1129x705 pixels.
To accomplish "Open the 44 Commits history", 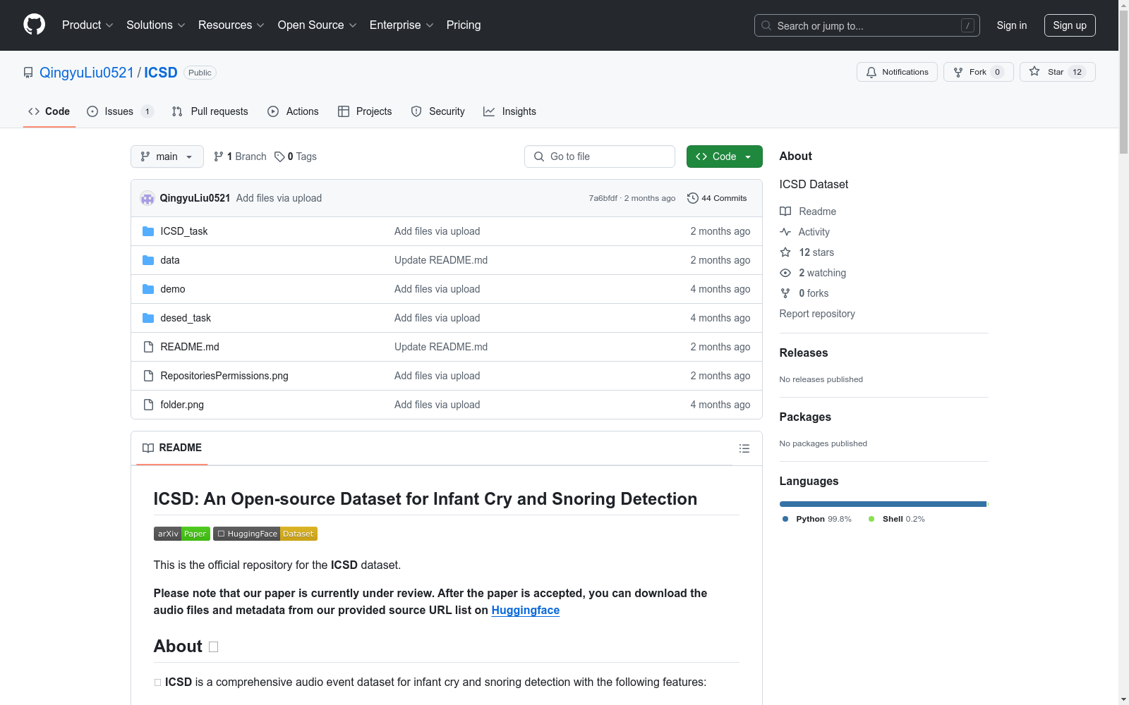I will [x=717, y=198].
